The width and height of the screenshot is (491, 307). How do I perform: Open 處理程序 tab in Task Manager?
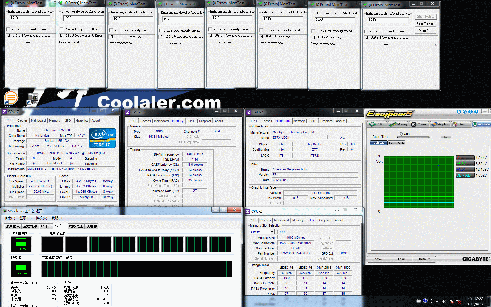point(30,226)
